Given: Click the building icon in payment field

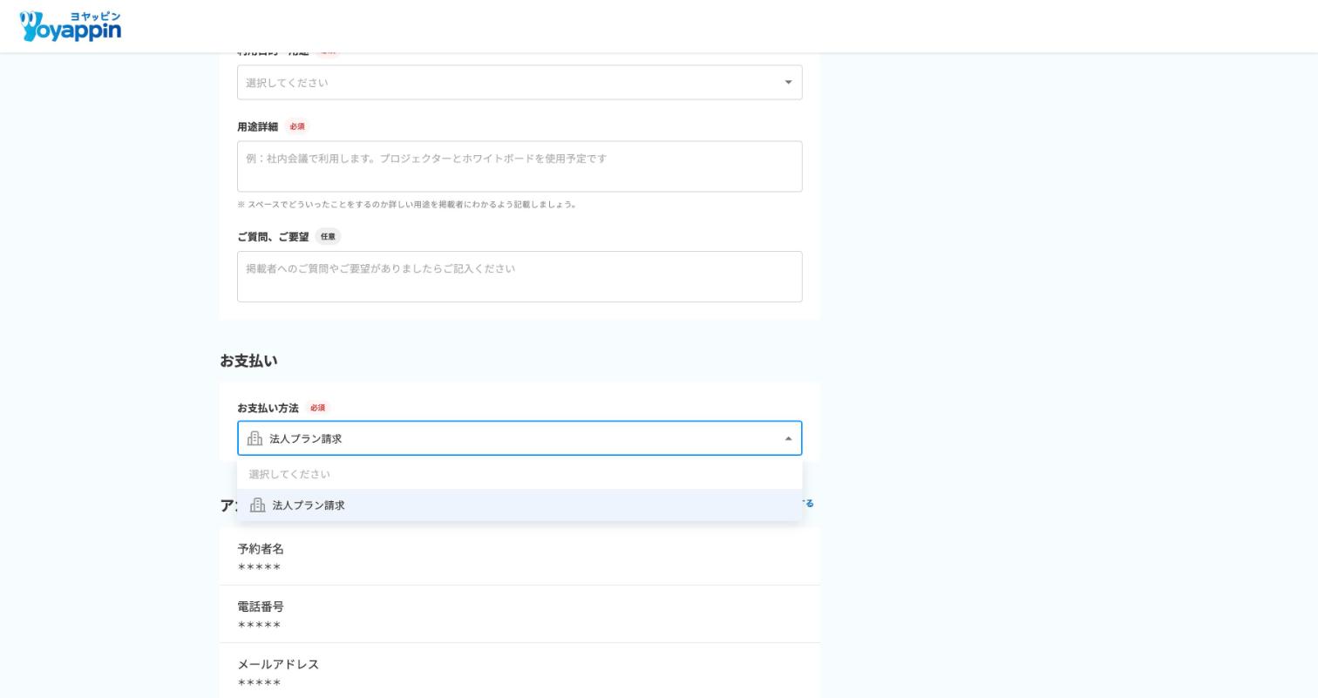Looking at the screenshot, I should [x=255, y=438].
